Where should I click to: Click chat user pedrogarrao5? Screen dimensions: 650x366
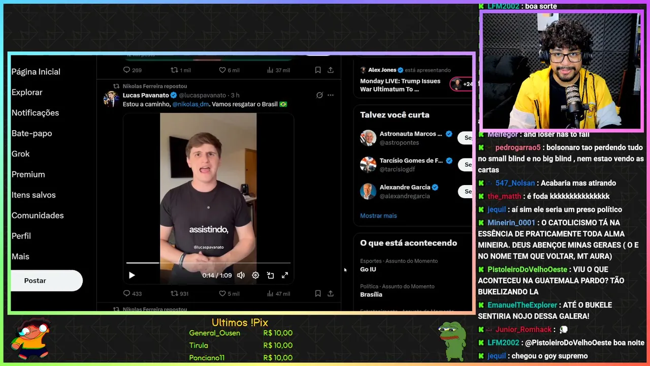click(x=518, y=147)
